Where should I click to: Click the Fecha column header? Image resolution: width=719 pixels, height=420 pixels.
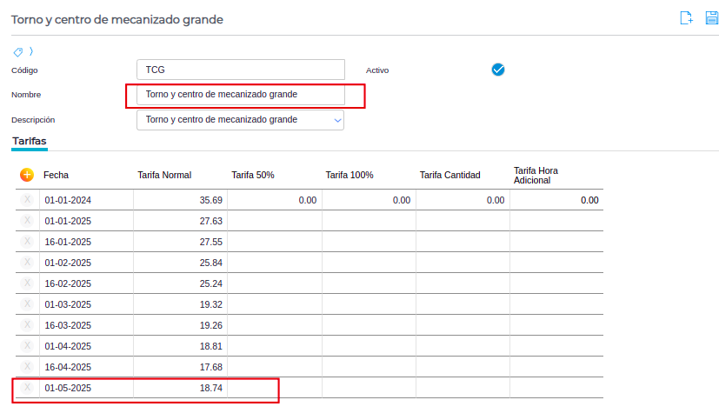[56, 175]
